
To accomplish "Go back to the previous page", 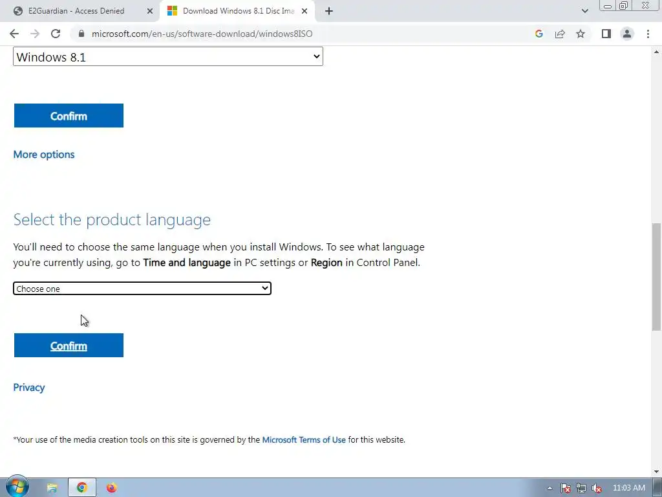I will click(x=14, y=34).
